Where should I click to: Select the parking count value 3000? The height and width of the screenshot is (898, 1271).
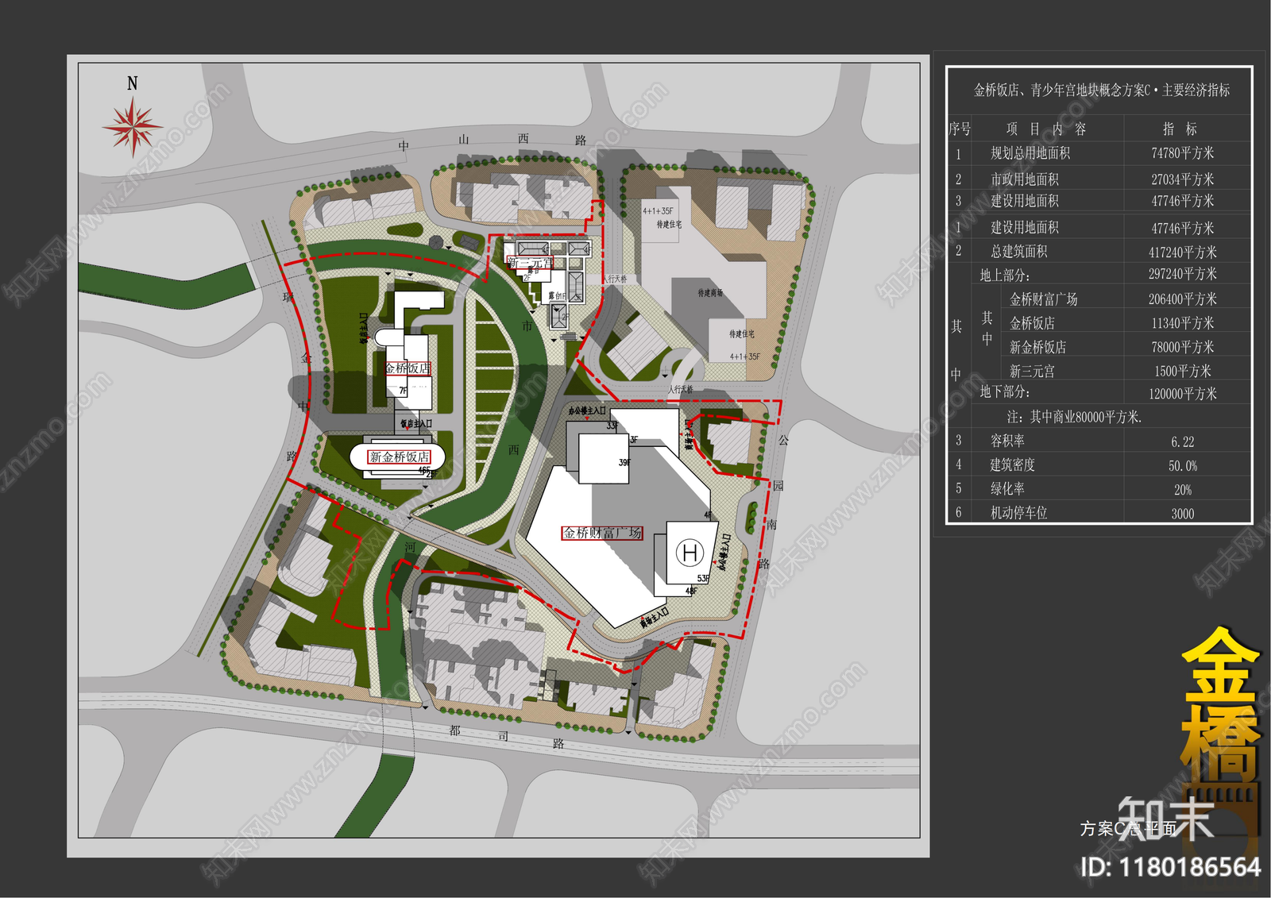click(1183, 514)
